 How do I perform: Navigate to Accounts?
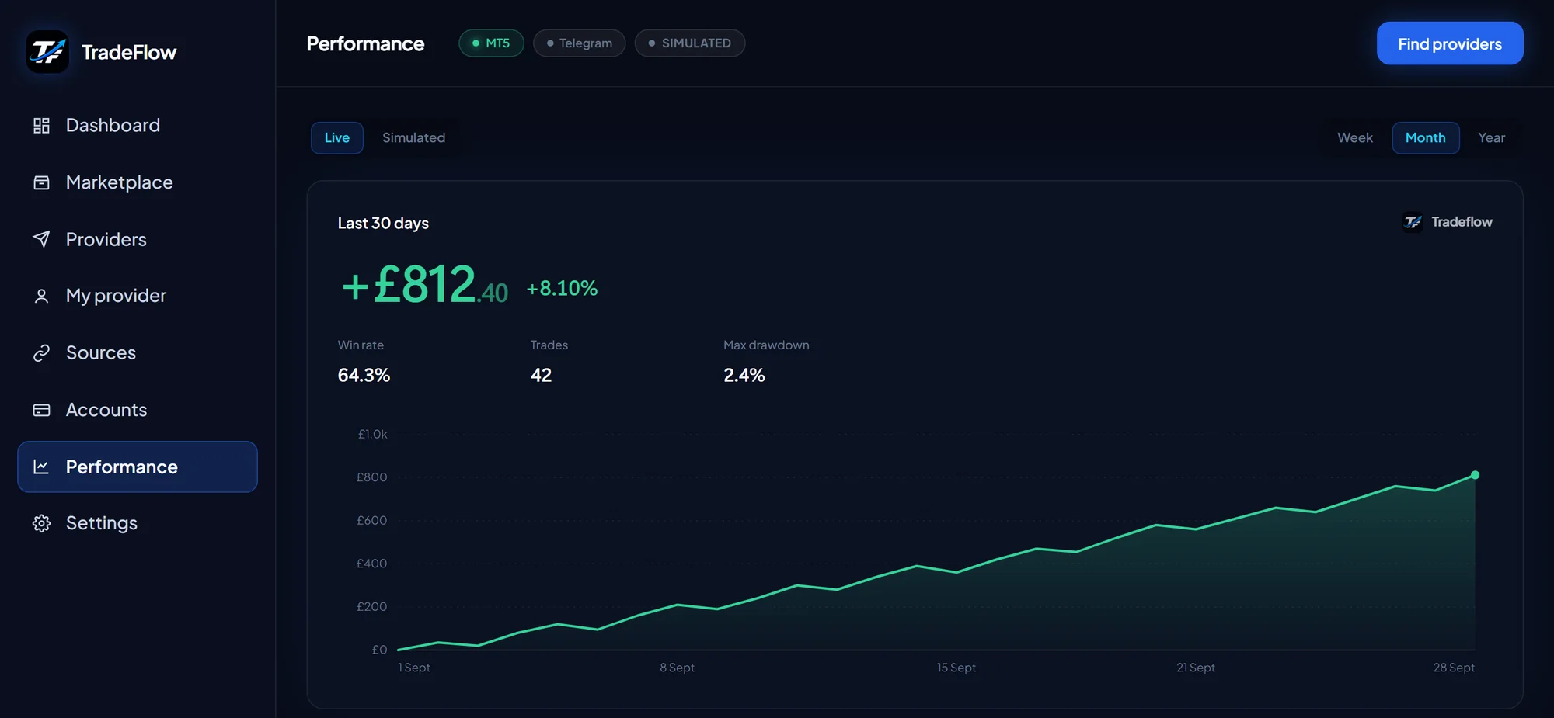(x=138, y=410)
